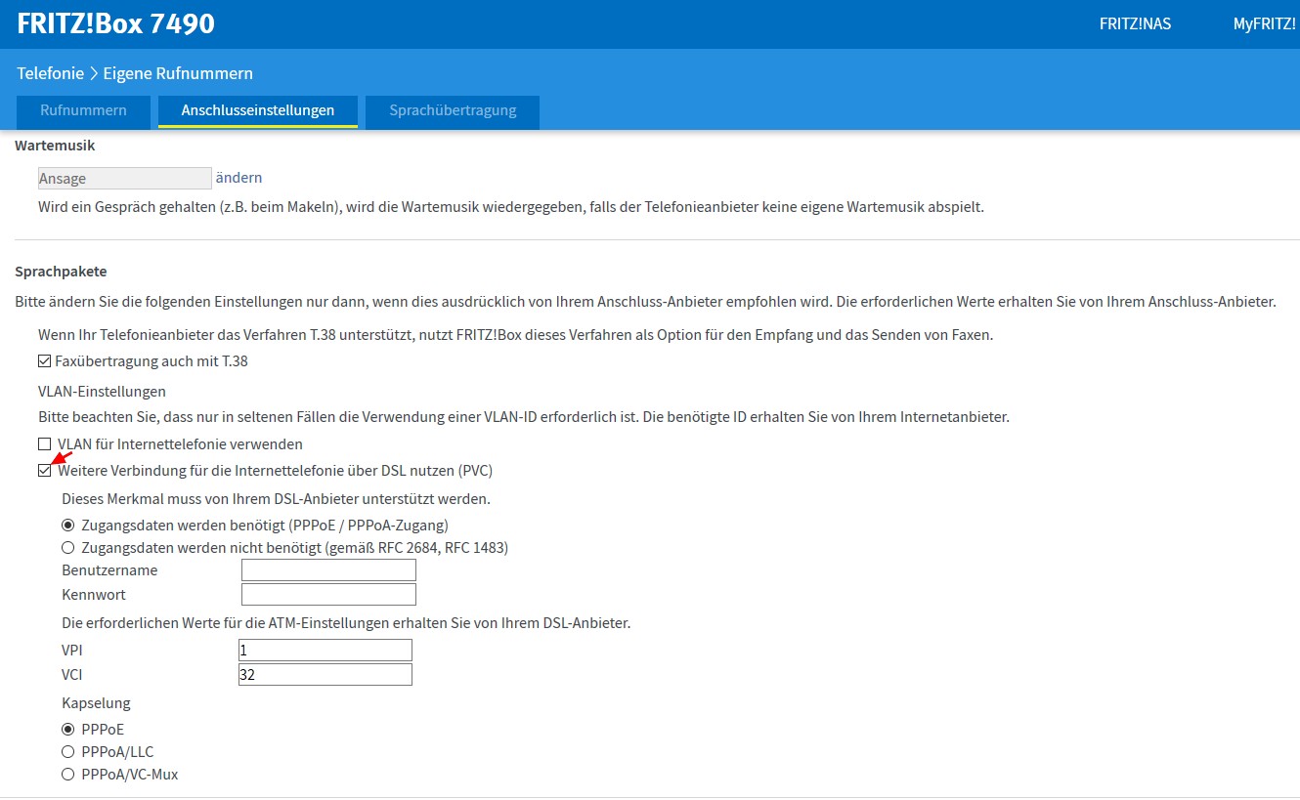This screenshot has width=1300, height=800.
Task: Enable 'VLAN für Internettelefonie verwenden' checkbox
Action: [x=45, y=444]
